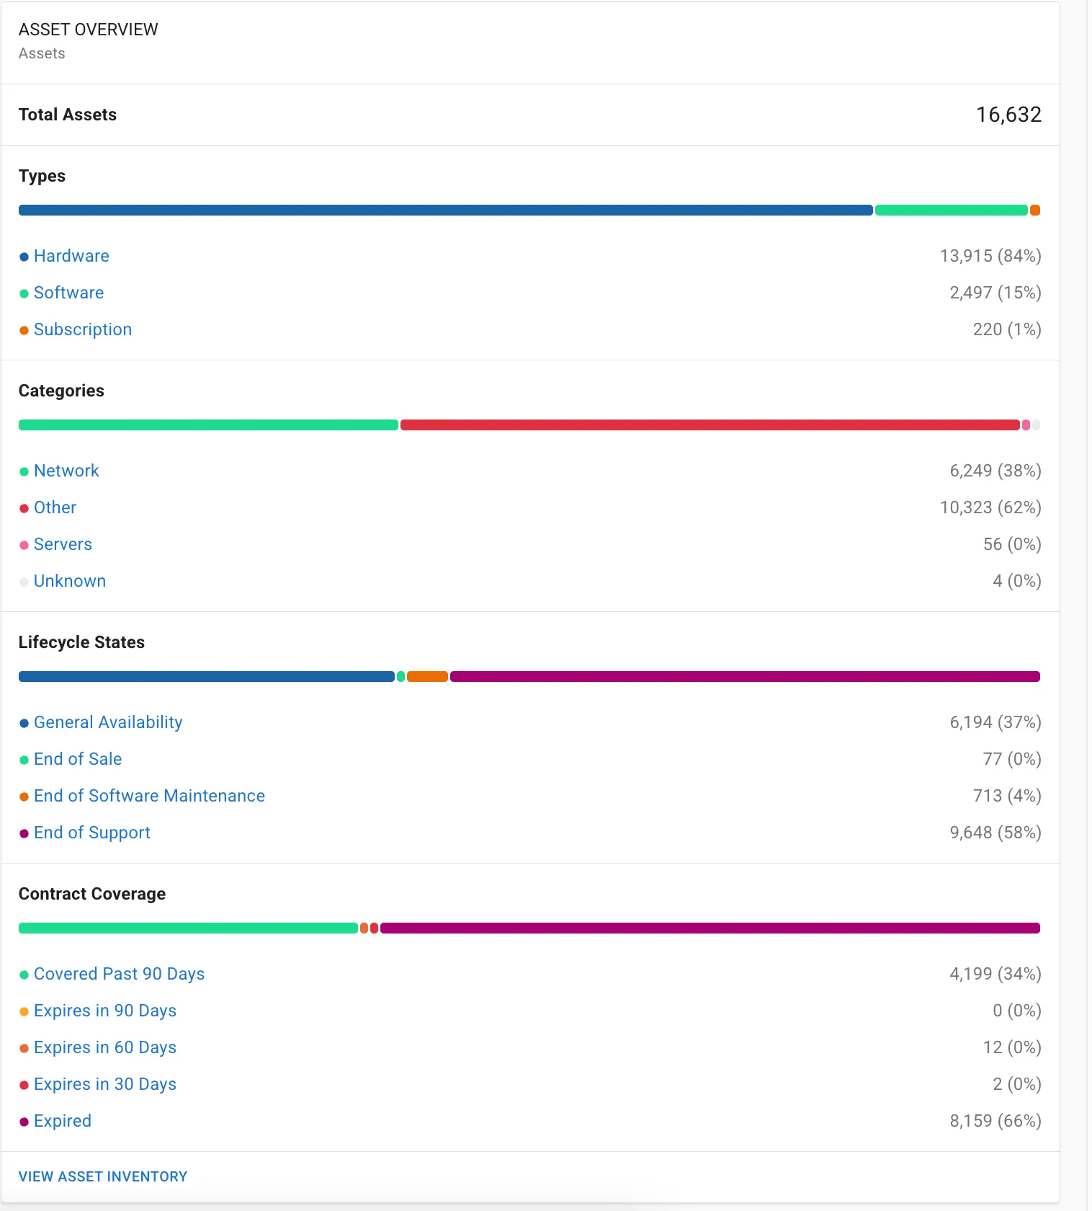Open the Other category link

tap(55, 507)
